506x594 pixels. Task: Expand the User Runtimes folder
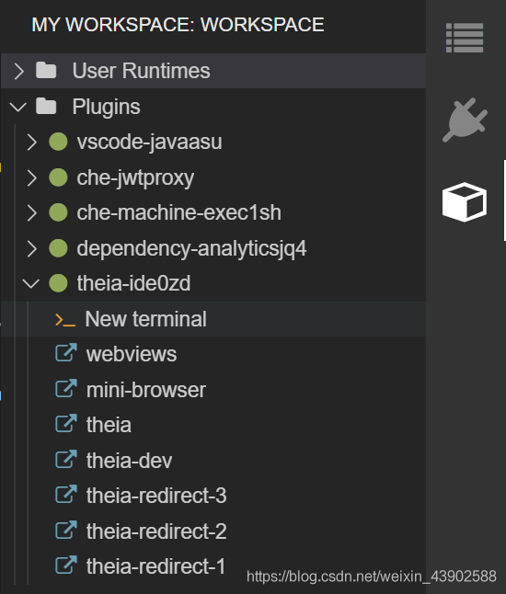[19, 71]
